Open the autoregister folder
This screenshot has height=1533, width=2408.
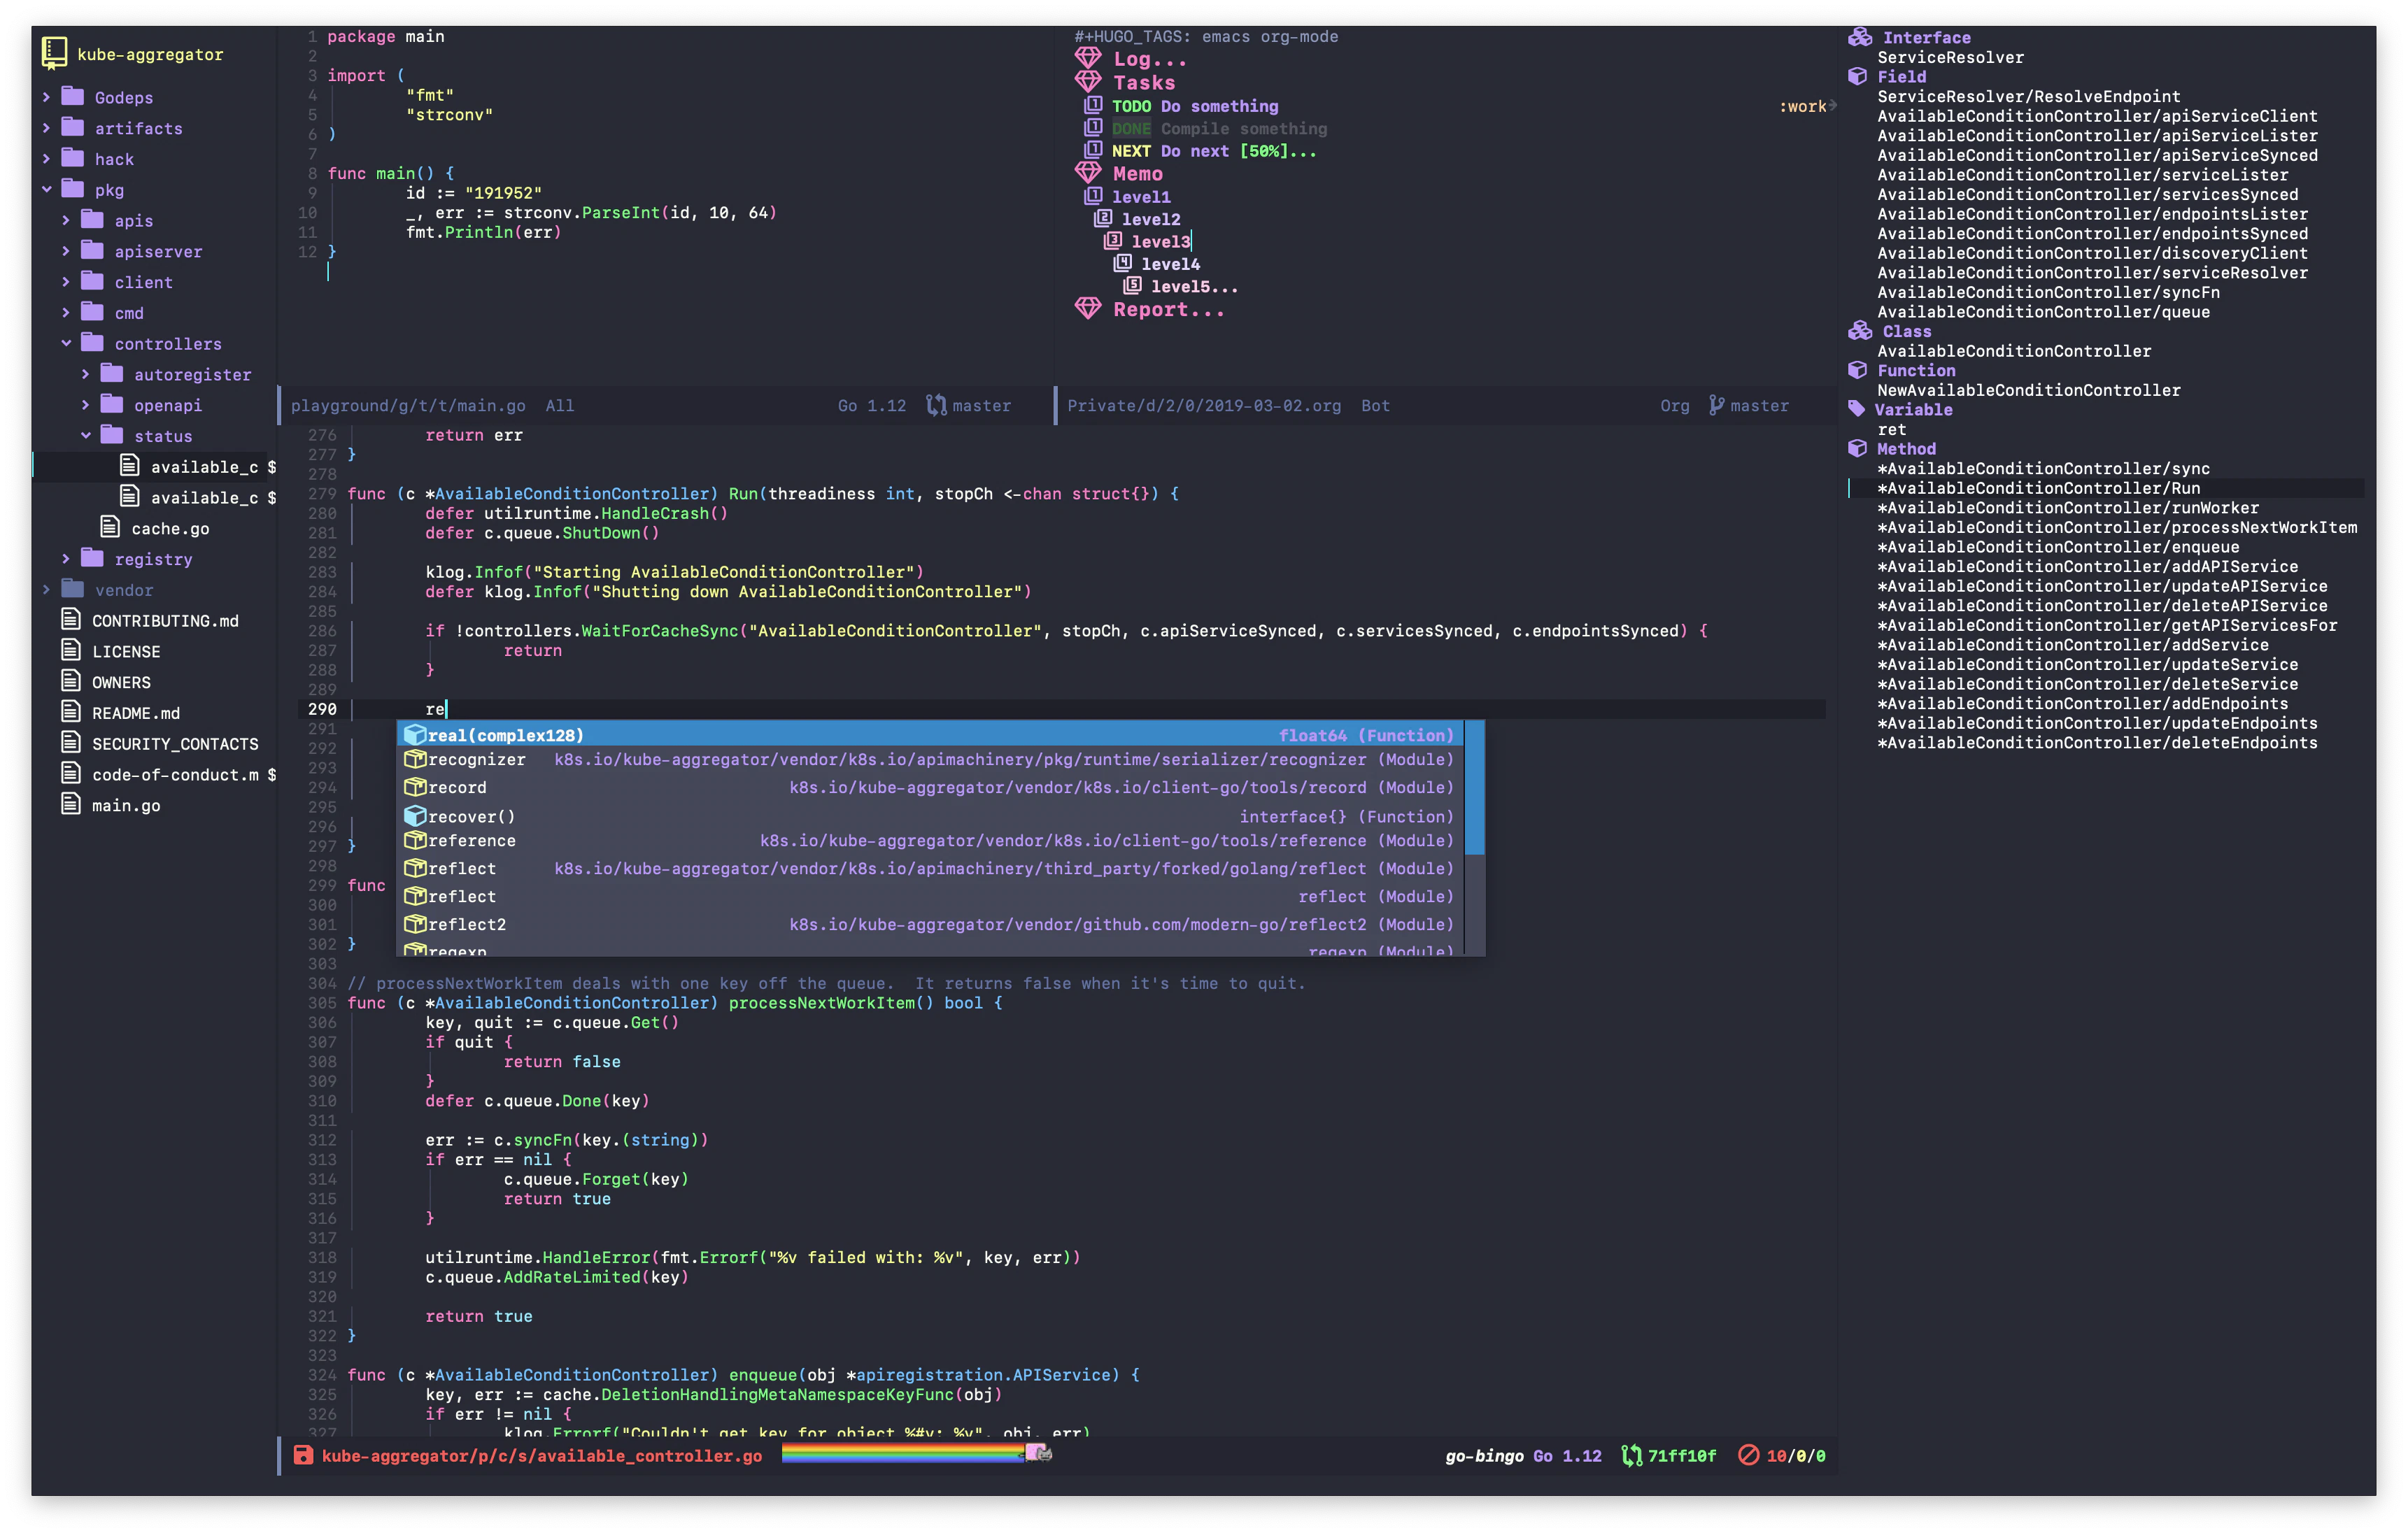click(x=193, y=375)
